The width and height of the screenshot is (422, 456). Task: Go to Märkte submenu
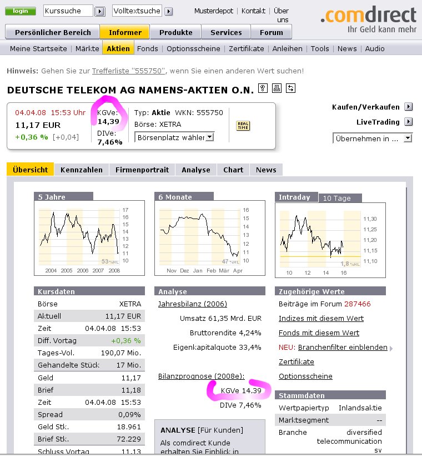(87, 48)
